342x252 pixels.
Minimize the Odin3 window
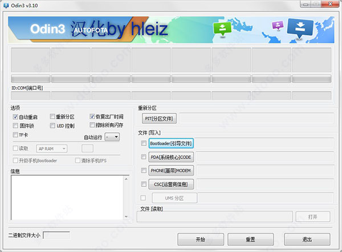306,5
